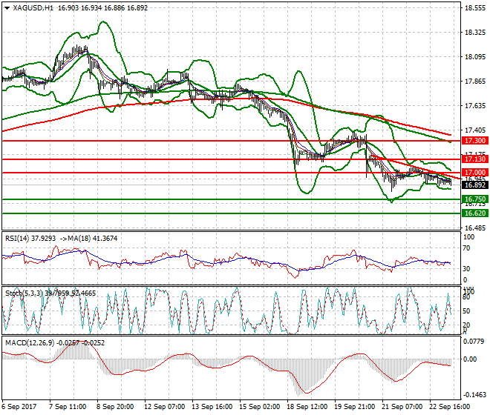
Task: Click the 18 Sep 12:00 time axis label
Action: (x=309, y=407)
